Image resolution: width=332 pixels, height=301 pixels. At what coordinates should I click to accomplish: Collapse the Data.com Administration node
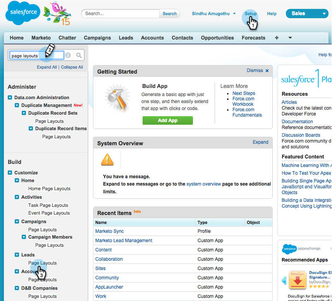click(x=10, y=98)
